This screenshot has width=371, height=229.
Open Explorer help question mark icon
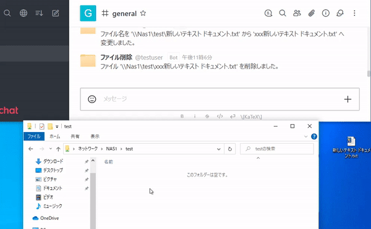(x=314, y=136)
